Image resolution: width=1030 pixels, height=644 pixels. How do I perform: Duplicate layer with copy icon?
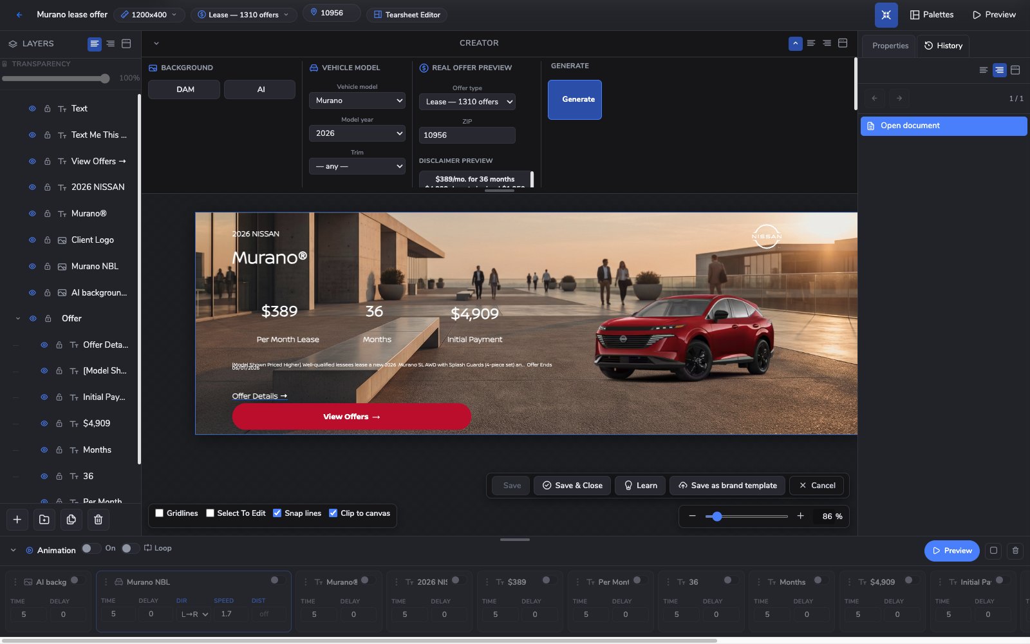[x=71, y=520]
